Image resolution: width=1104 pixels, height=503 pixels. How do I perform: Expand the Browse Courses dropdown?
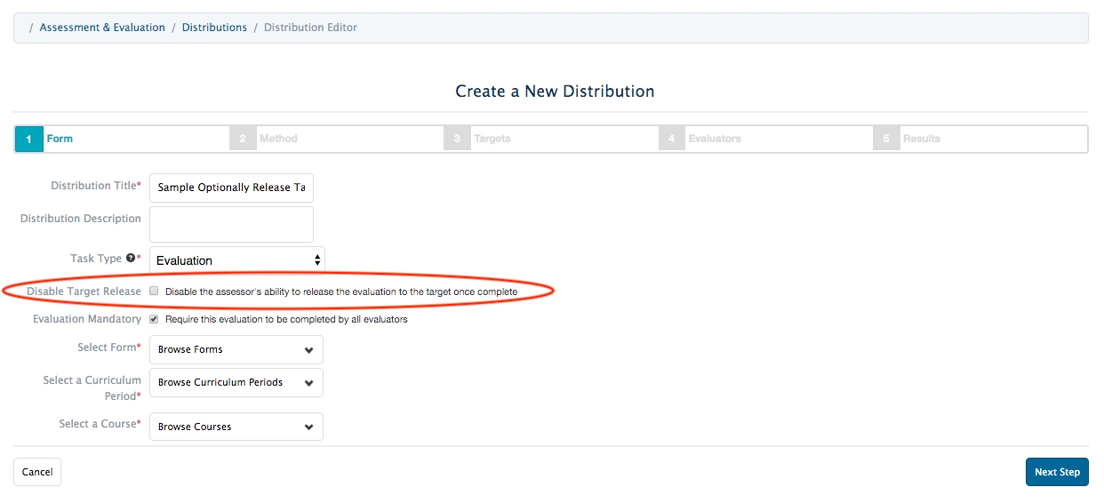(236, 427)
